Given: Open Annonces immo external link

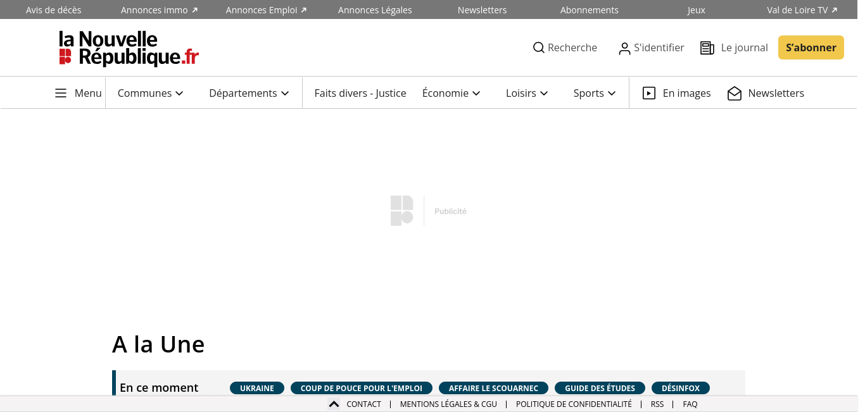Looking at the screenshot, I should point(160,10).
